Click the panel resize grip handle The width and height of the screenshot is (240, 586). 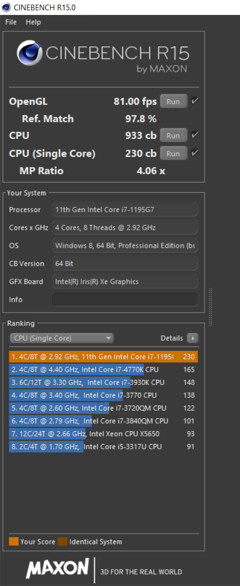click(210, 306)
